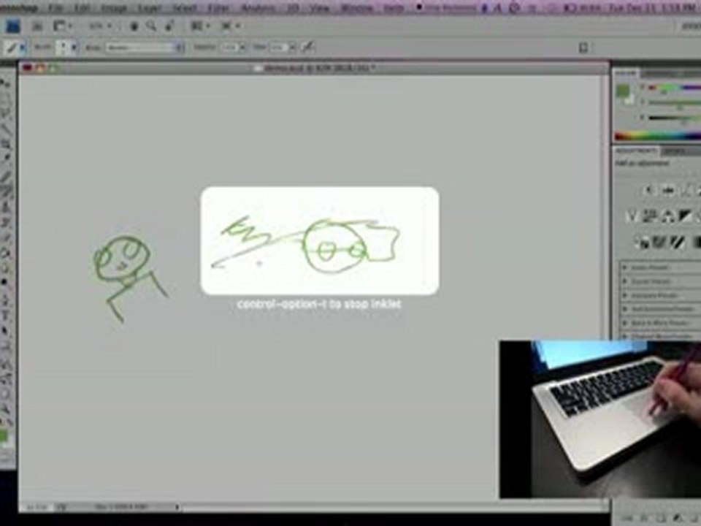Select the Hand tool in application bar
Screen dimensions: 701x526
134,26
